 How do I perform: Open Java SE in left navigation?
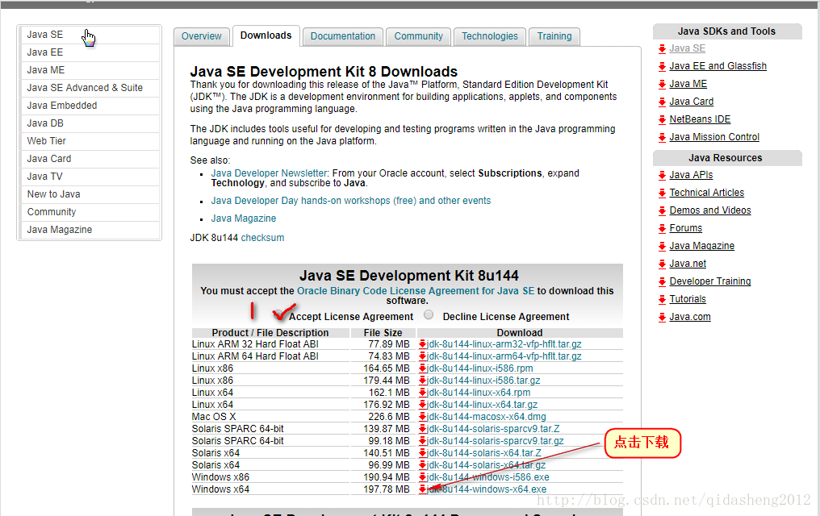coord(90,35)
